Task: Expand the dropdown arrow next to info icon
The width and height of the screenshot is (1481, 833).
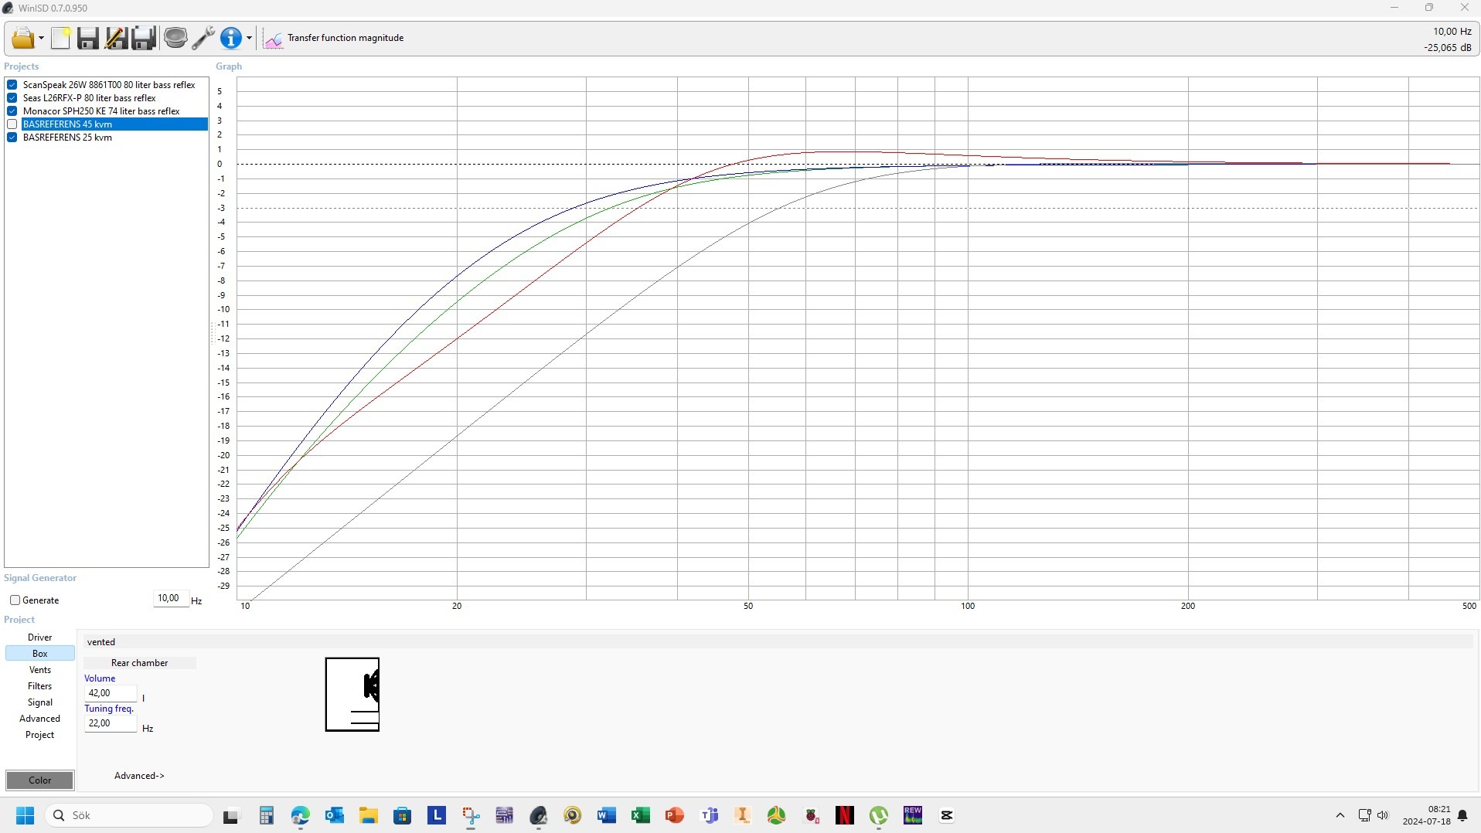Action: point(249,38)
